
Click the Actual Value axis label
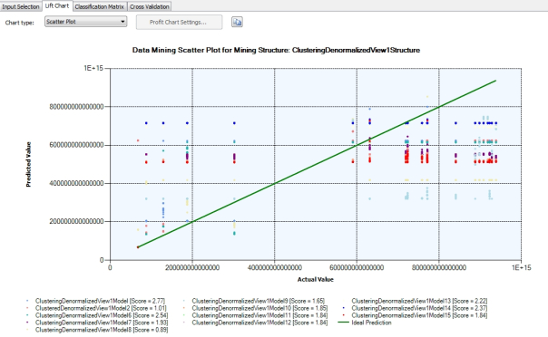[315, 279]
